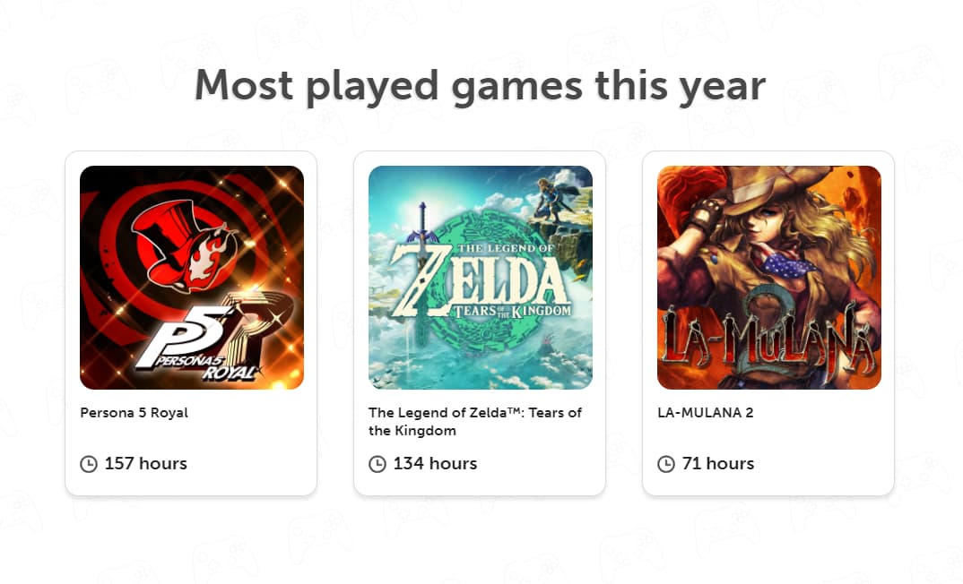Click the 157 hours playtime text
This screenshot has width=963, height=584.
(x=145, y=464)
